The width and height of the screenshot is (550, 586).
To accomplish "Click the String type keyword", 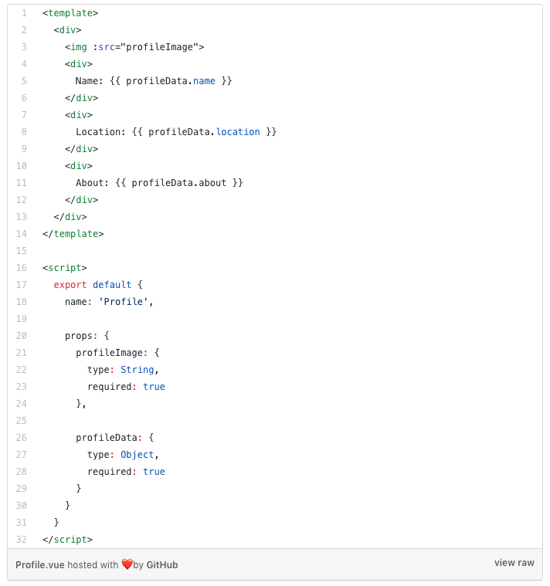I will tap(137, 370).
